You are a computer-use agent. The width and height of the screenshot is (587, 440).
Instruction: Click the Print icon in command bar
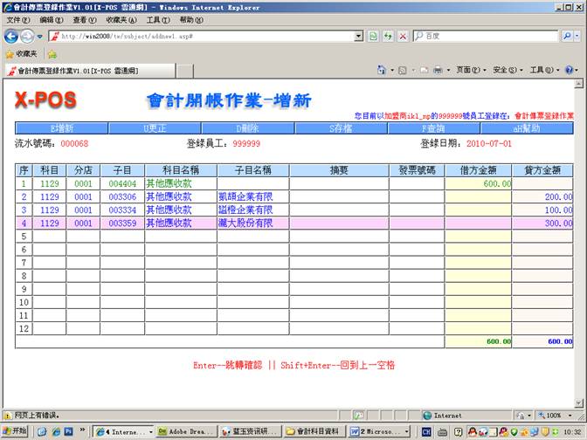coord(438,70)
